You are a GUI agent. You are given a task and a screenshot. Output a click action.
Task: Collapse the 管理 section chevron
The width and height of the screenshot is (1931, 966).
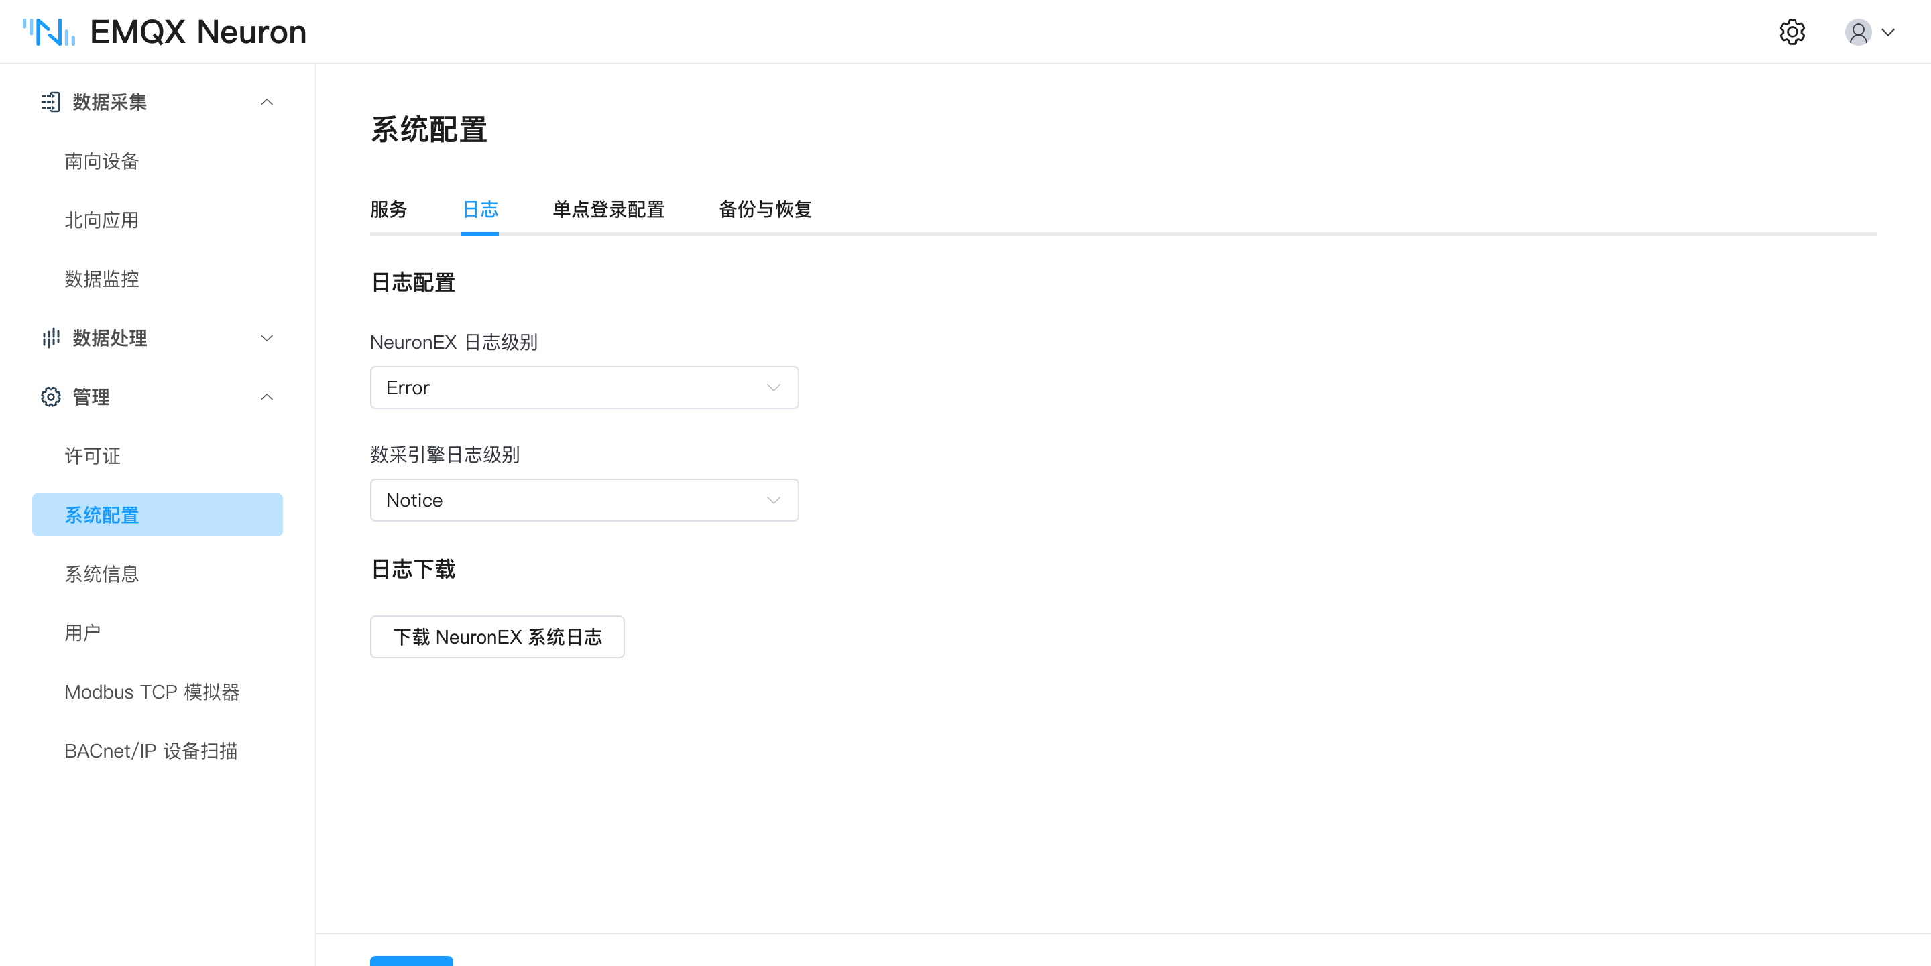click(x=266, y=397)
